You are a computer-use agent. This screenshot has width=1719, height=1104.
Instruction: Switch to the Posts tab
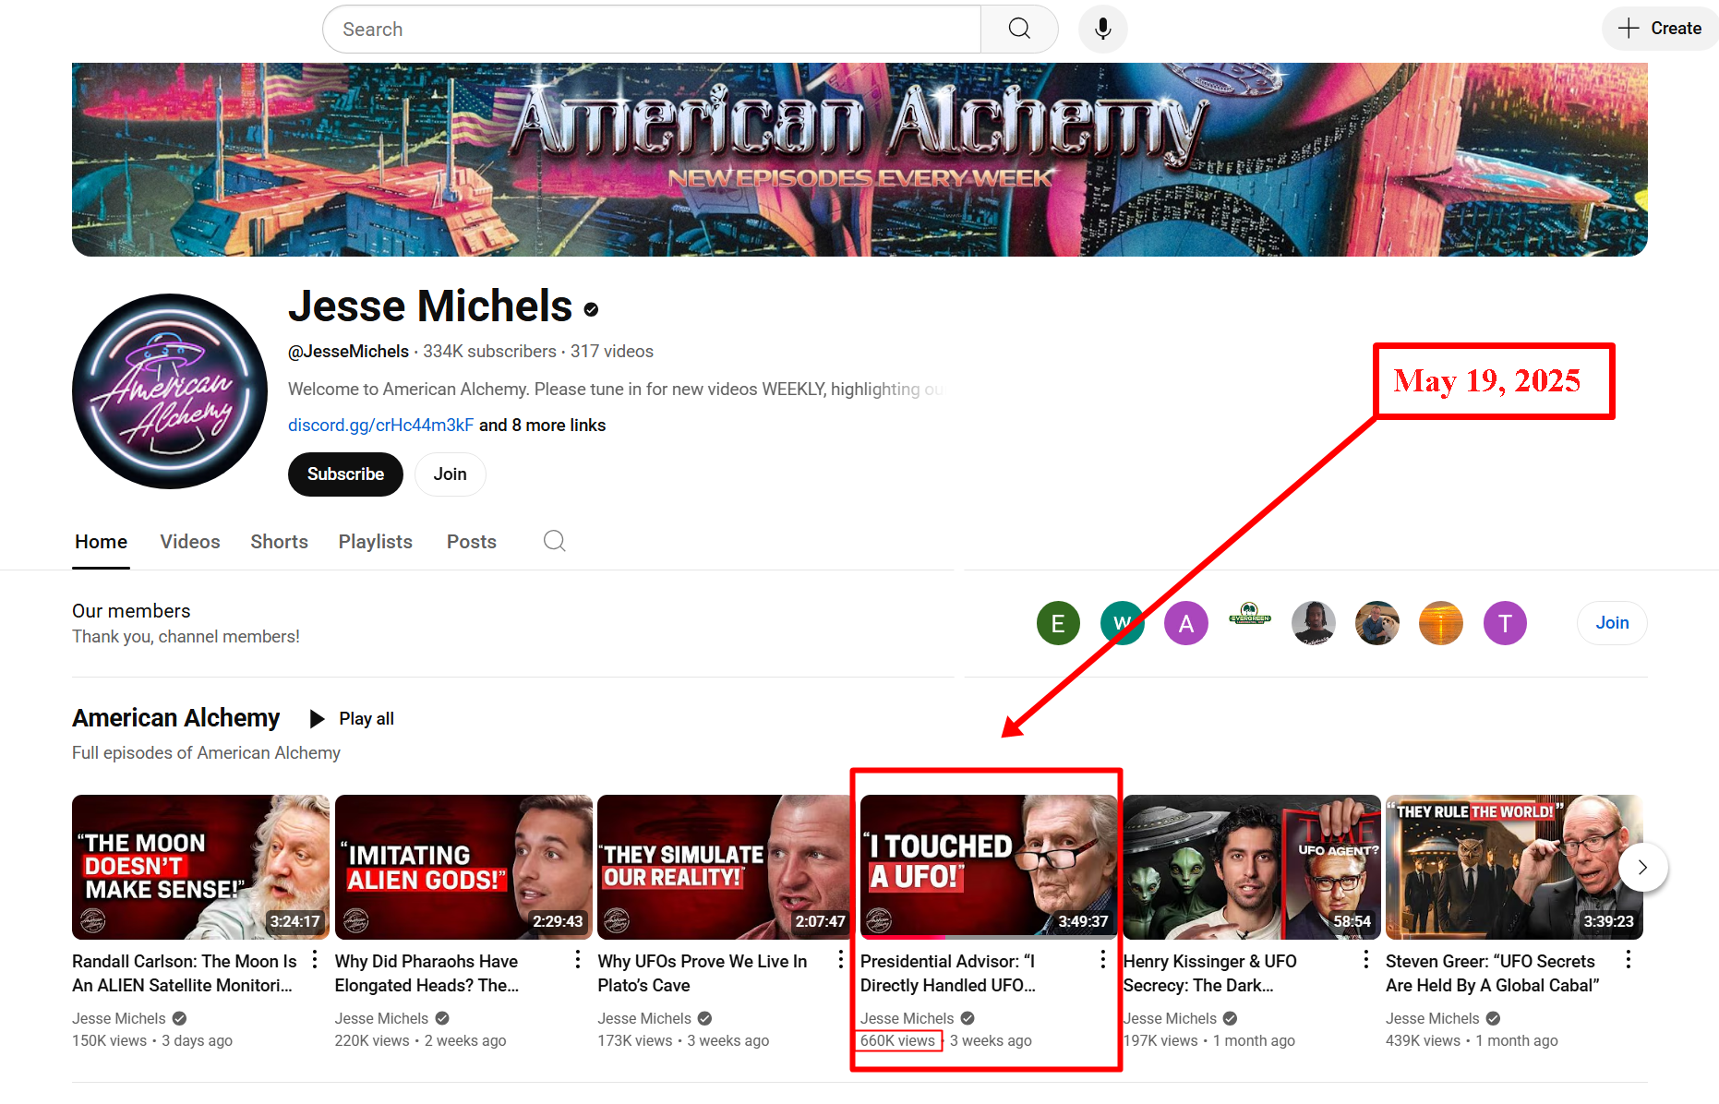point(472,542)
